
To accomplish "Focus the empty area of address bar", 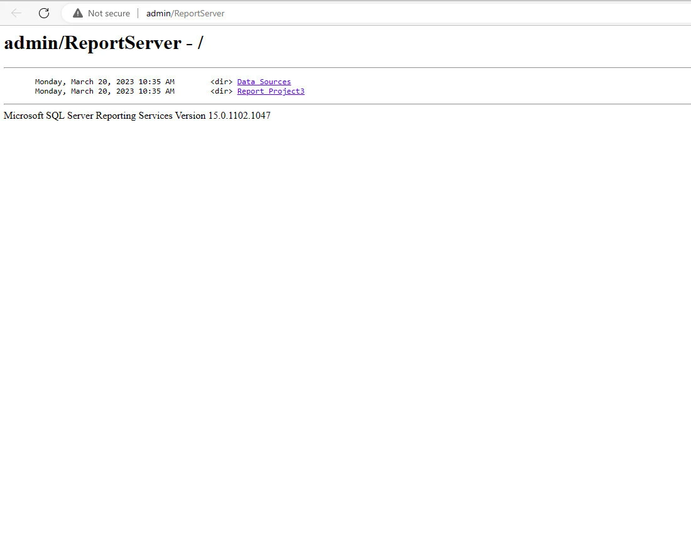I will click(440, 13).
